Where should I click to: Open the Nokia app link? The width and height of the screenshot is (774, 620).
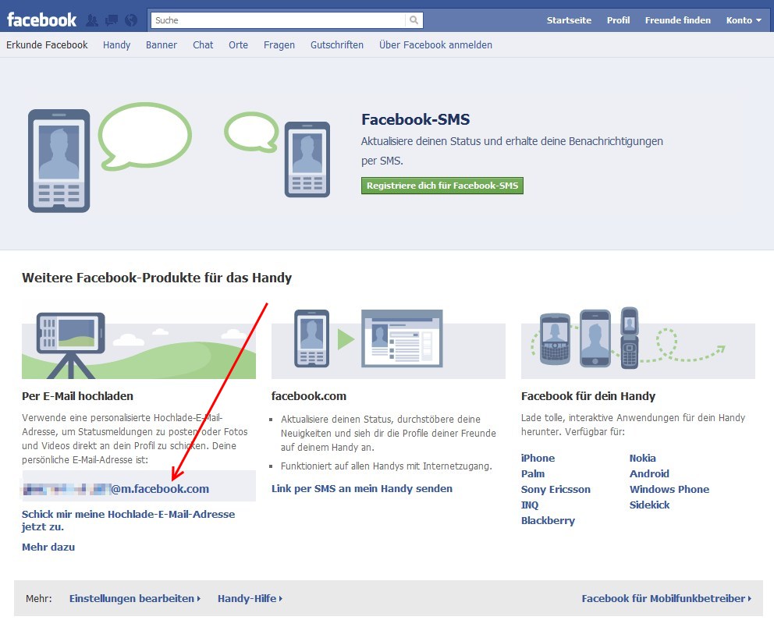[642, 459]
